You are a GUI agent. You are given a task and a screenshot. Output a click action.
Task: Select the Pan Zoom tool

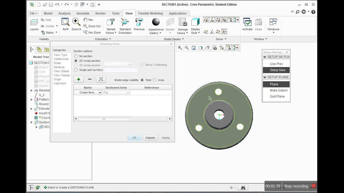click(x=92, y=32)
